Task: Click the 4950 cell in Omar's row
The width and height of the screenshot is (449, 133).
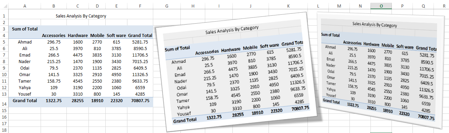Action: point(116,74)
